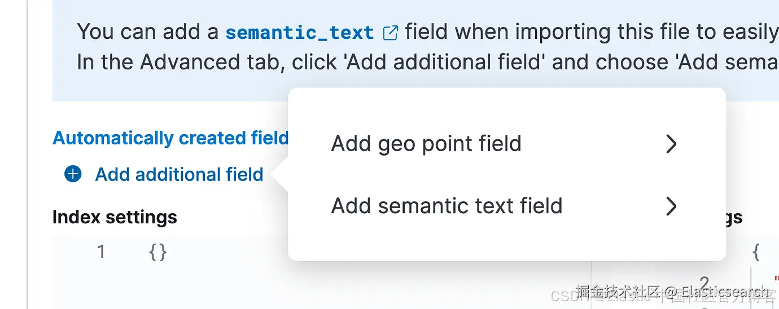Click the "You can add a" callout text
This screenshot has width=779, height=309.
pos(148,32)
